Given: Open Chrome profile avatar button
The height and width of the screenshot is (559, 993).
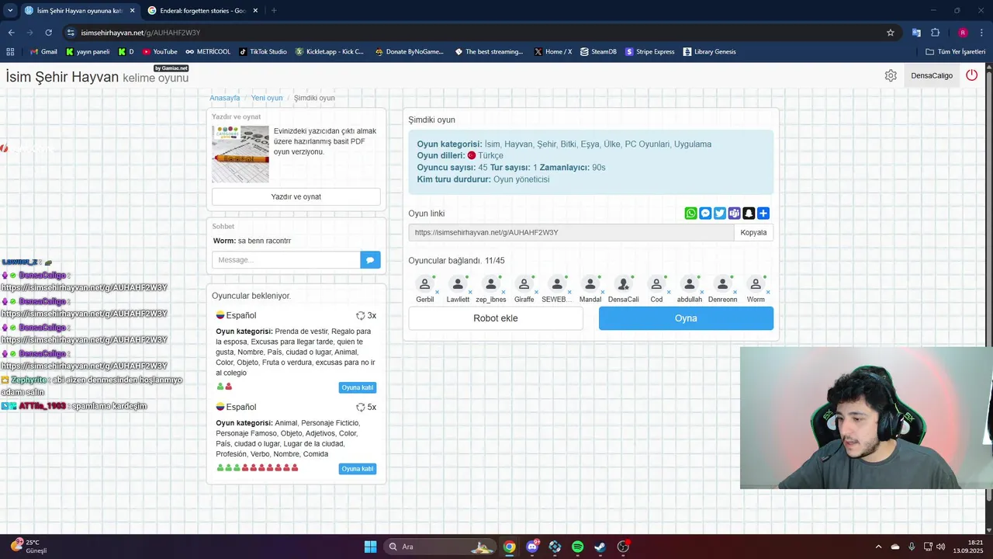Looking at the screenshot, I should click(963, 33).
